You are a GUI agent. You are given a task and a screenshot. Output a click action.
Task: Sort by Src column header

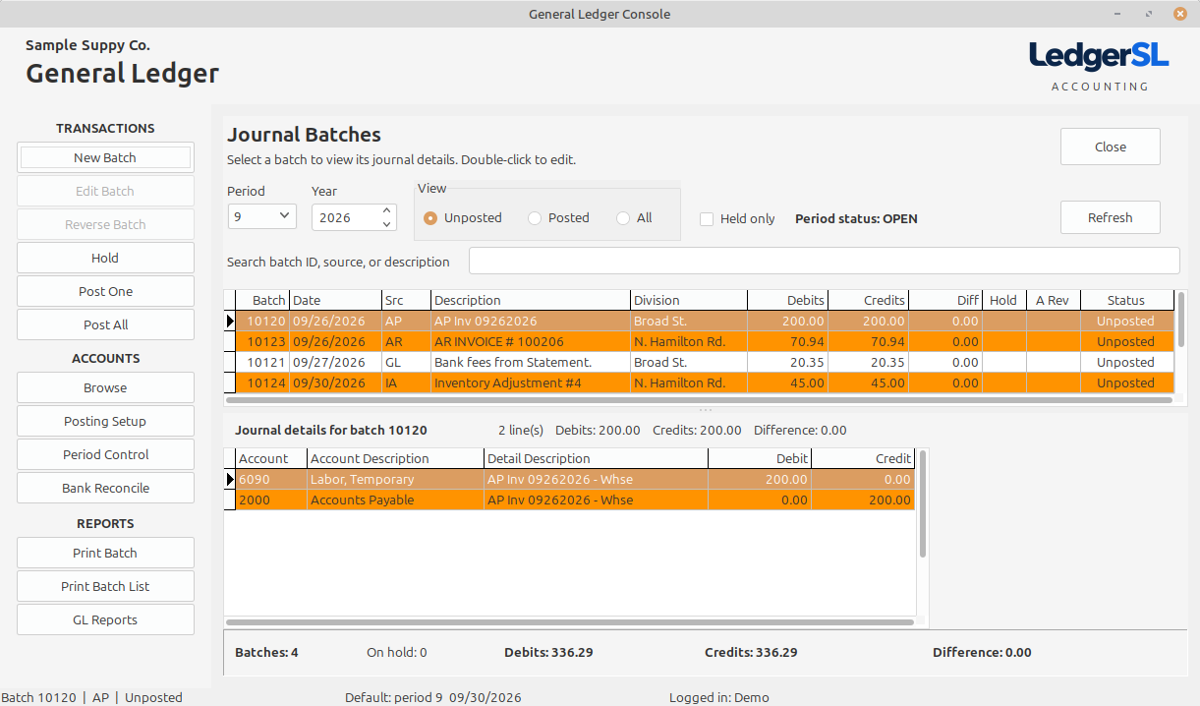pos(406,300)
